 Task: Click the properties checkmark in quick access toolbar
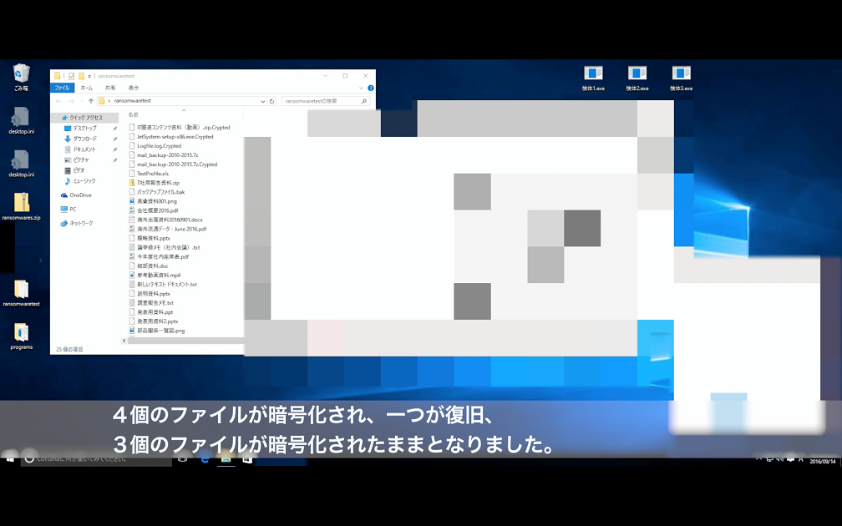click(x=72, y=75)
